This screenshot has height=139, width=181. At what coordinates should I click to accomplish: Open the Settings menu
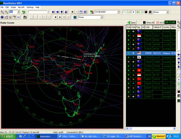(30, 7)
